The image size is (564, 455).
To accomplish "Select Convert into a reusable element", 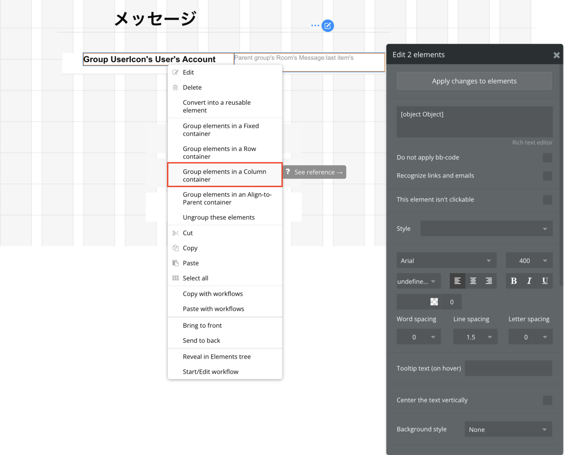I will (x=225, y=106).
